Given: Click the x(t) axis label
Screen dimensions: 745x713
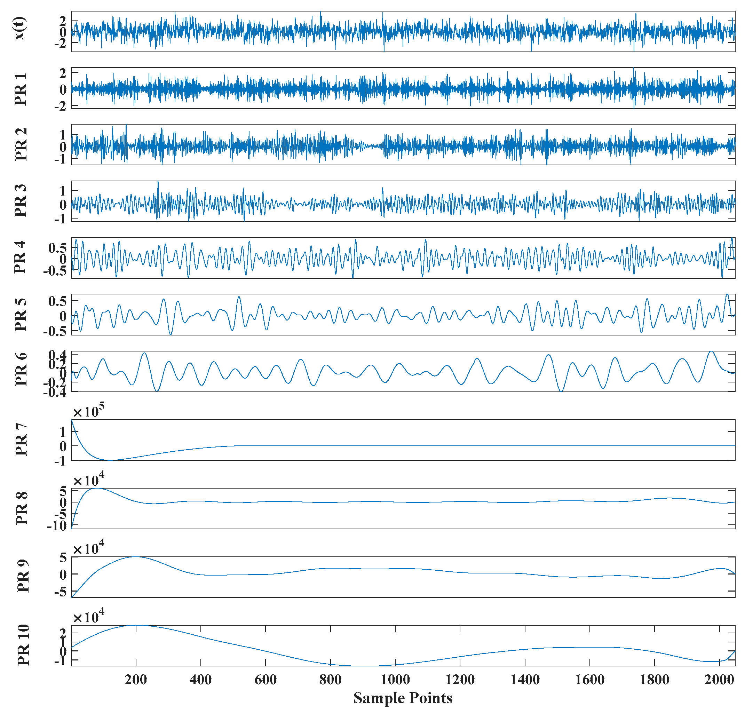Looking at the screenshot, I should [x=21, y=29].
